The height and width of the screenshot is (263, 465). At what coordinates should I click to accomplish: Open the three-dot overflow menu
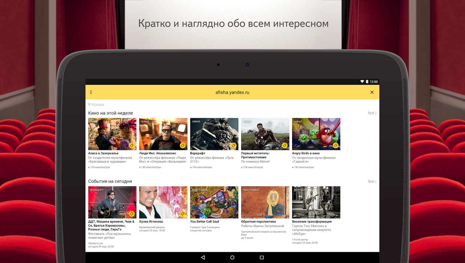coord(91,92)
